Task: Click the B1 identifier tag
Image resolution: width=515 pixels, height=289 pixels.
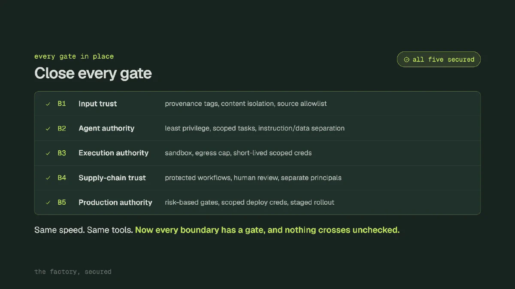Action: 62,104
